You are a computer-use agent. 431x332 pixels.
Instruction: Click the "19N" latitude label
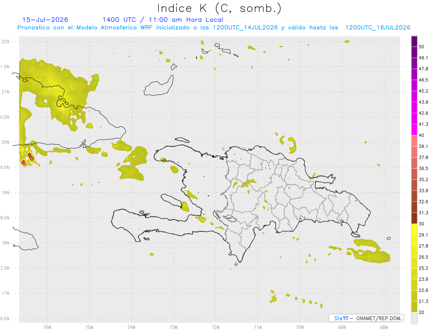[6, 193]
